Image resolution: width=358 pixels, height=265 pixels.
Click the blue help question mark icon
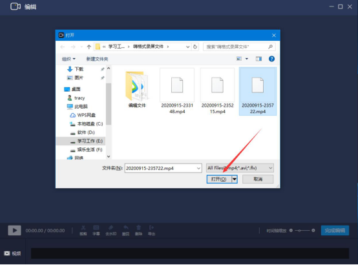click(271, 59)
